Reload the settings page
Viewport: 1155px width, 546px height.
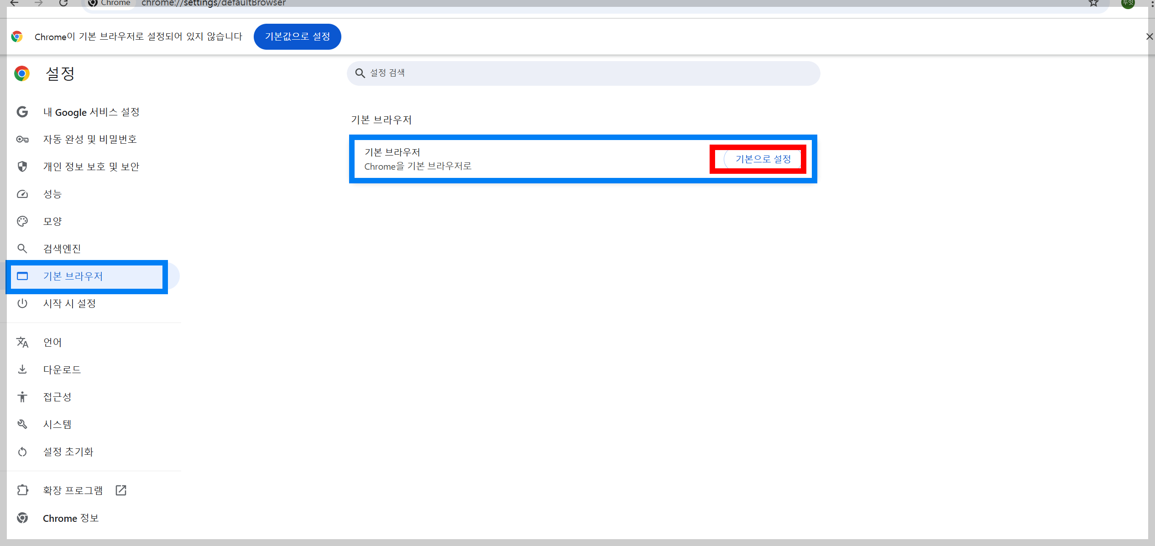tap(64, 3)
